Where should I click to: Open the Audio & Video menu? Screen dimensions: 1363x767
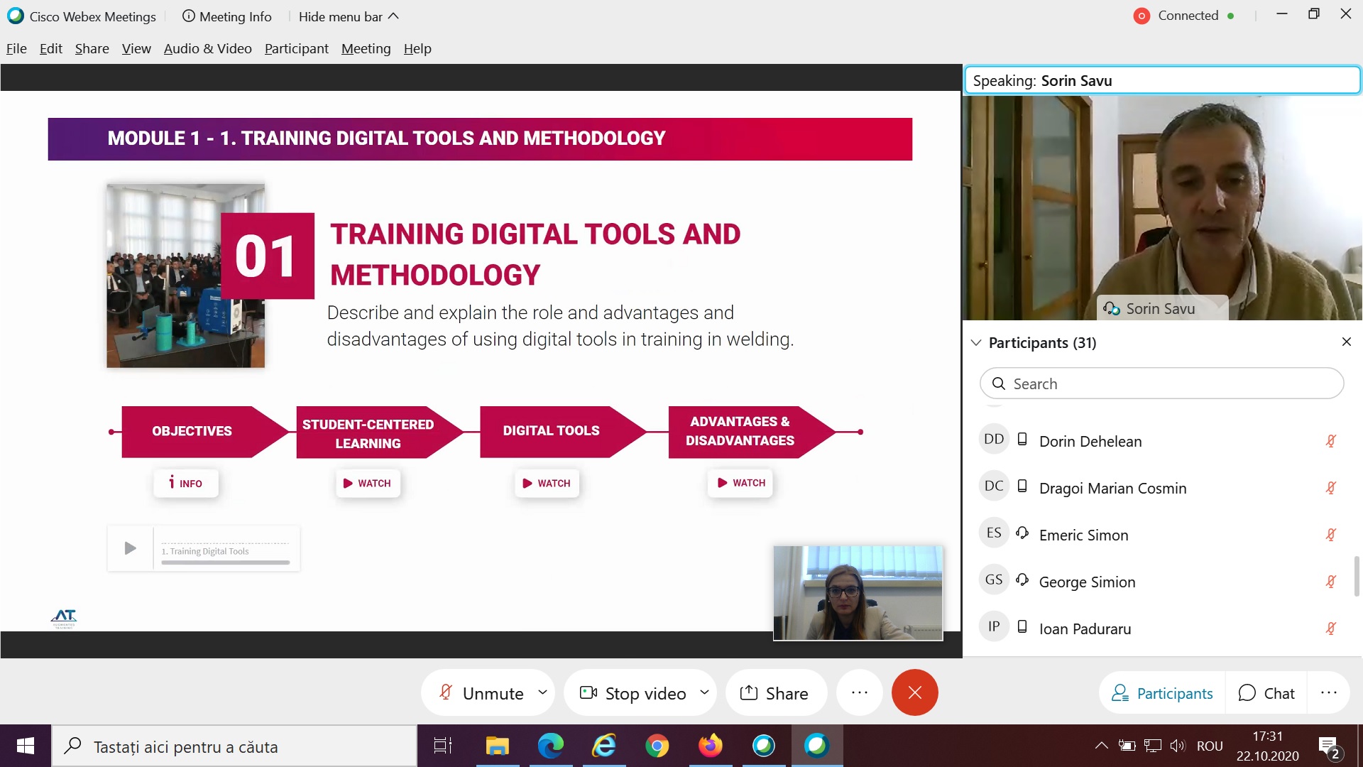pos(207,48)
